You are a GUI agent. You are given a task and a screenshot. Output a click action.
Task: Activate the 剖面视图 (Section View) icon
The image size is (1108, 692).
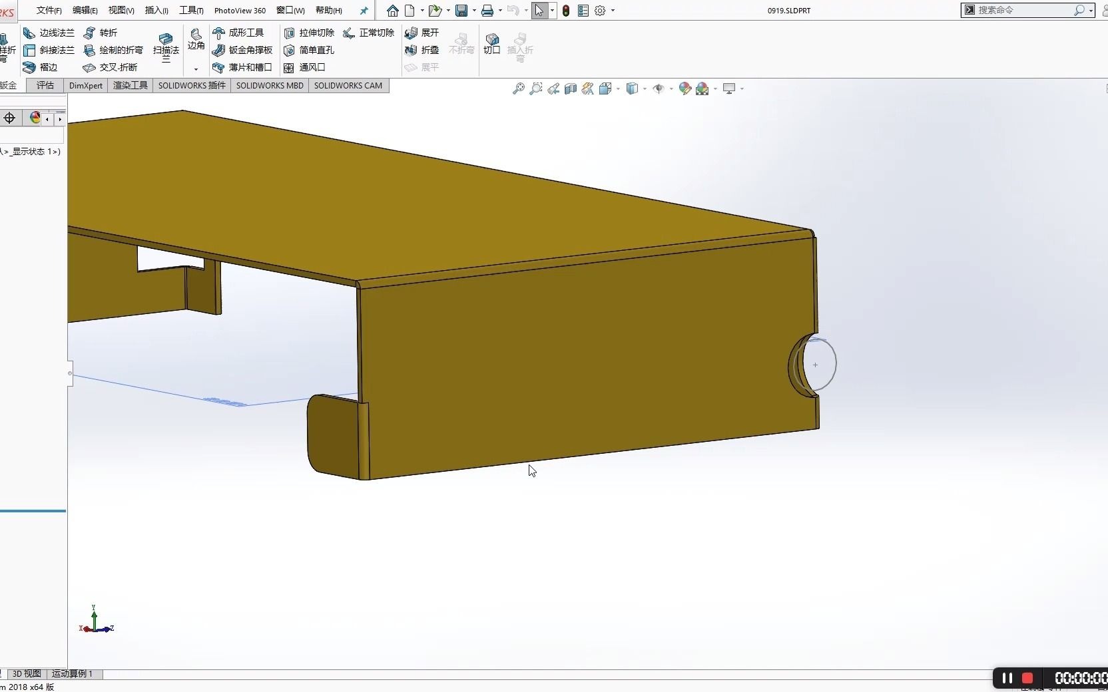571,88
